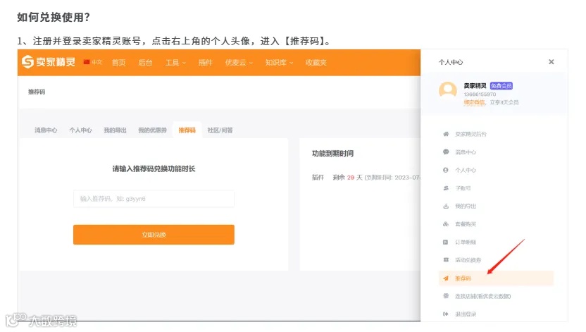Click the 绑定微信 link
Viewport: 586px width, 332px height.
pyautogui.click(x=474, y=102)
